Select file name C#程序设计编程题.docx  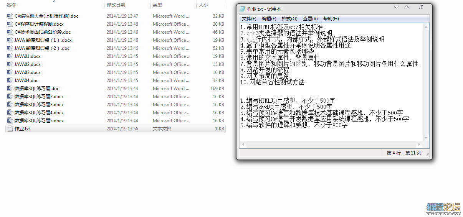pos(39,24)
